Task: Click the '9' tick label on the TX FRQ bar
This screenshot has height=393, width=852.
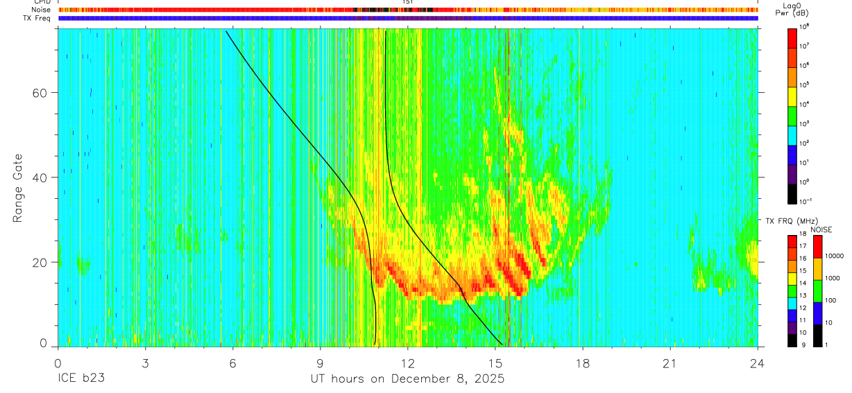Action: (803, 344)
